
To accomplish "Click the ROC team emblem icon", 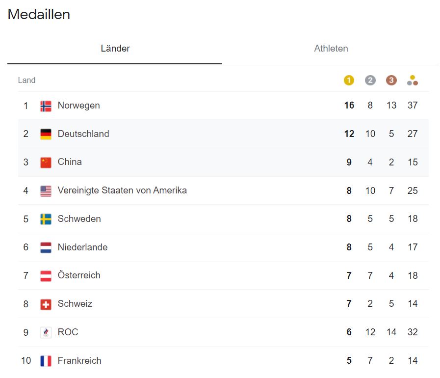I will pos(46,332).
